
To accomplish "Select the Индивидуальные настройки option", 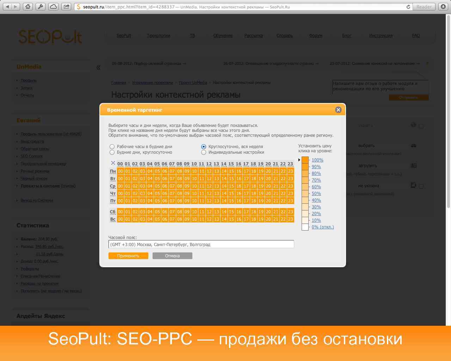I will pyautogui.click(x=204, y=152).
